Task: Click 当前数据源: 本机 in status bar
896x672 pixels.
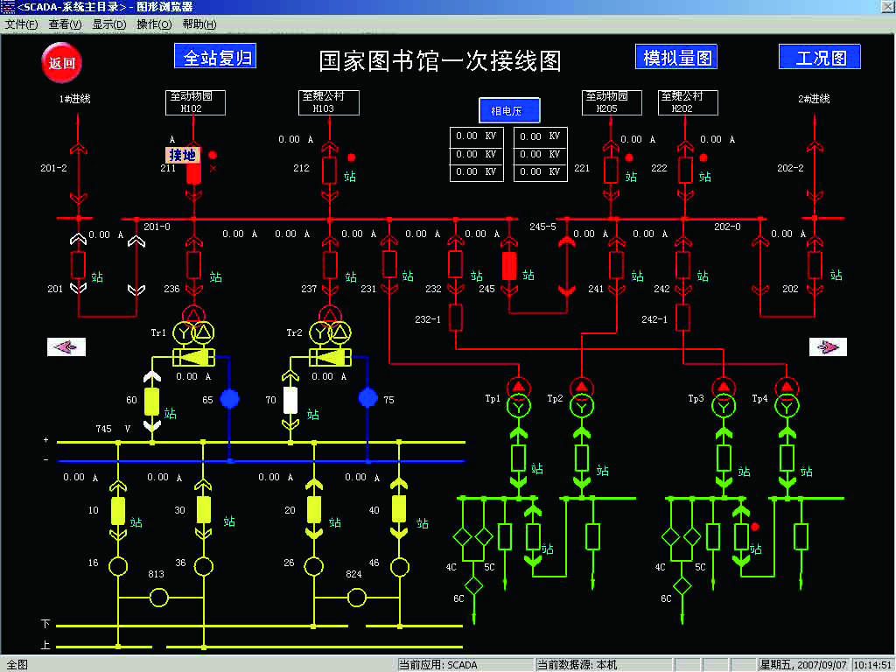Action: tap(576, 665)
